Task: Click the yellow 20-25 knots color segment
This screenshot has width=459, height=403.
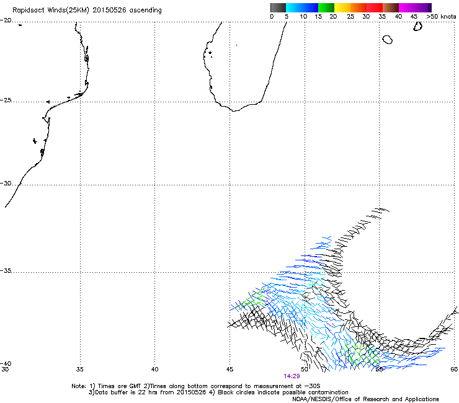Action: tap(342, 7)
